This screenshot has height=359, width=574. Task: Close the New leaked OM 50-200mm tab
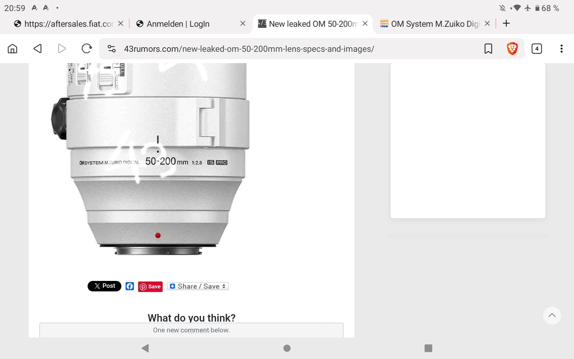(365, 23)
